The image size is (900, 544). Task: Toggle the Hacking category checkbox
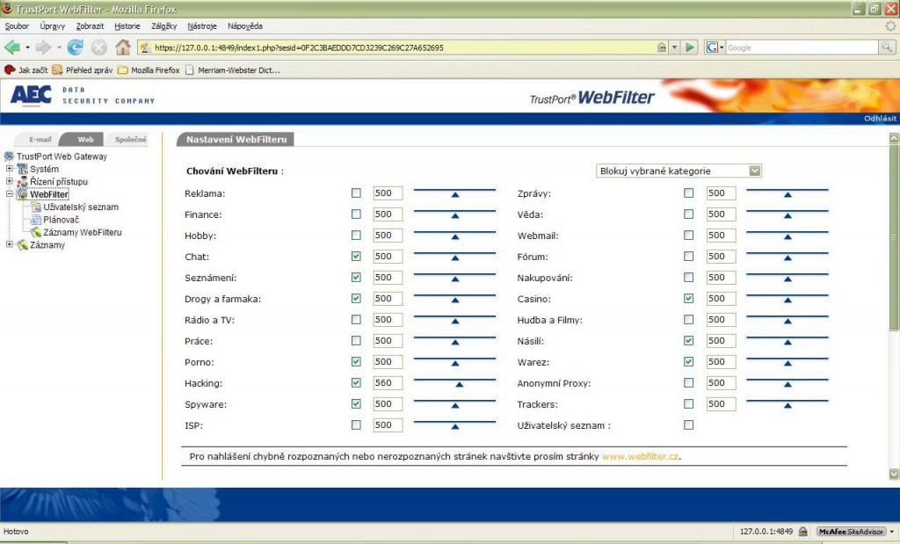pos(356,383)
